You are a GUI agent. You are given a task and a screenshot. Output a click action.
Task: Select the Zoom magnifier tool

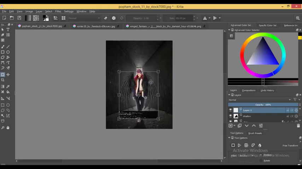click(3, 127)
